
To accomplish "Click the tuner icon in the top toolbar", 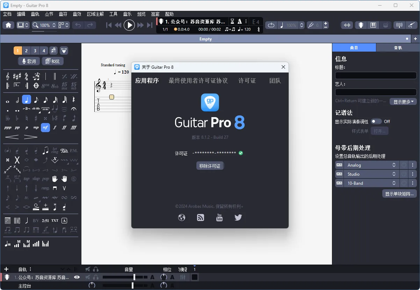I will [399, 25].
